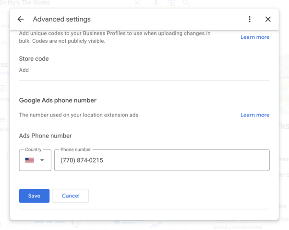Click Add under Store code
Viewport: 289px width, 230px height.
(24, 70)
